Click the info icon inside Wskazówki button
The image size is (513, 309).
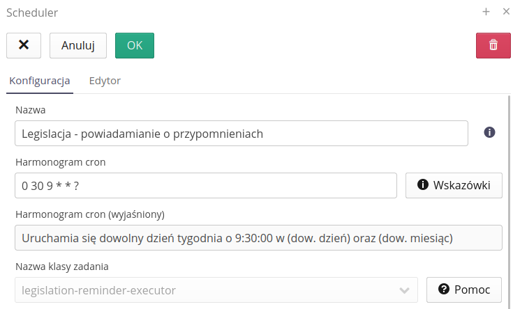[x=422, y=185]
